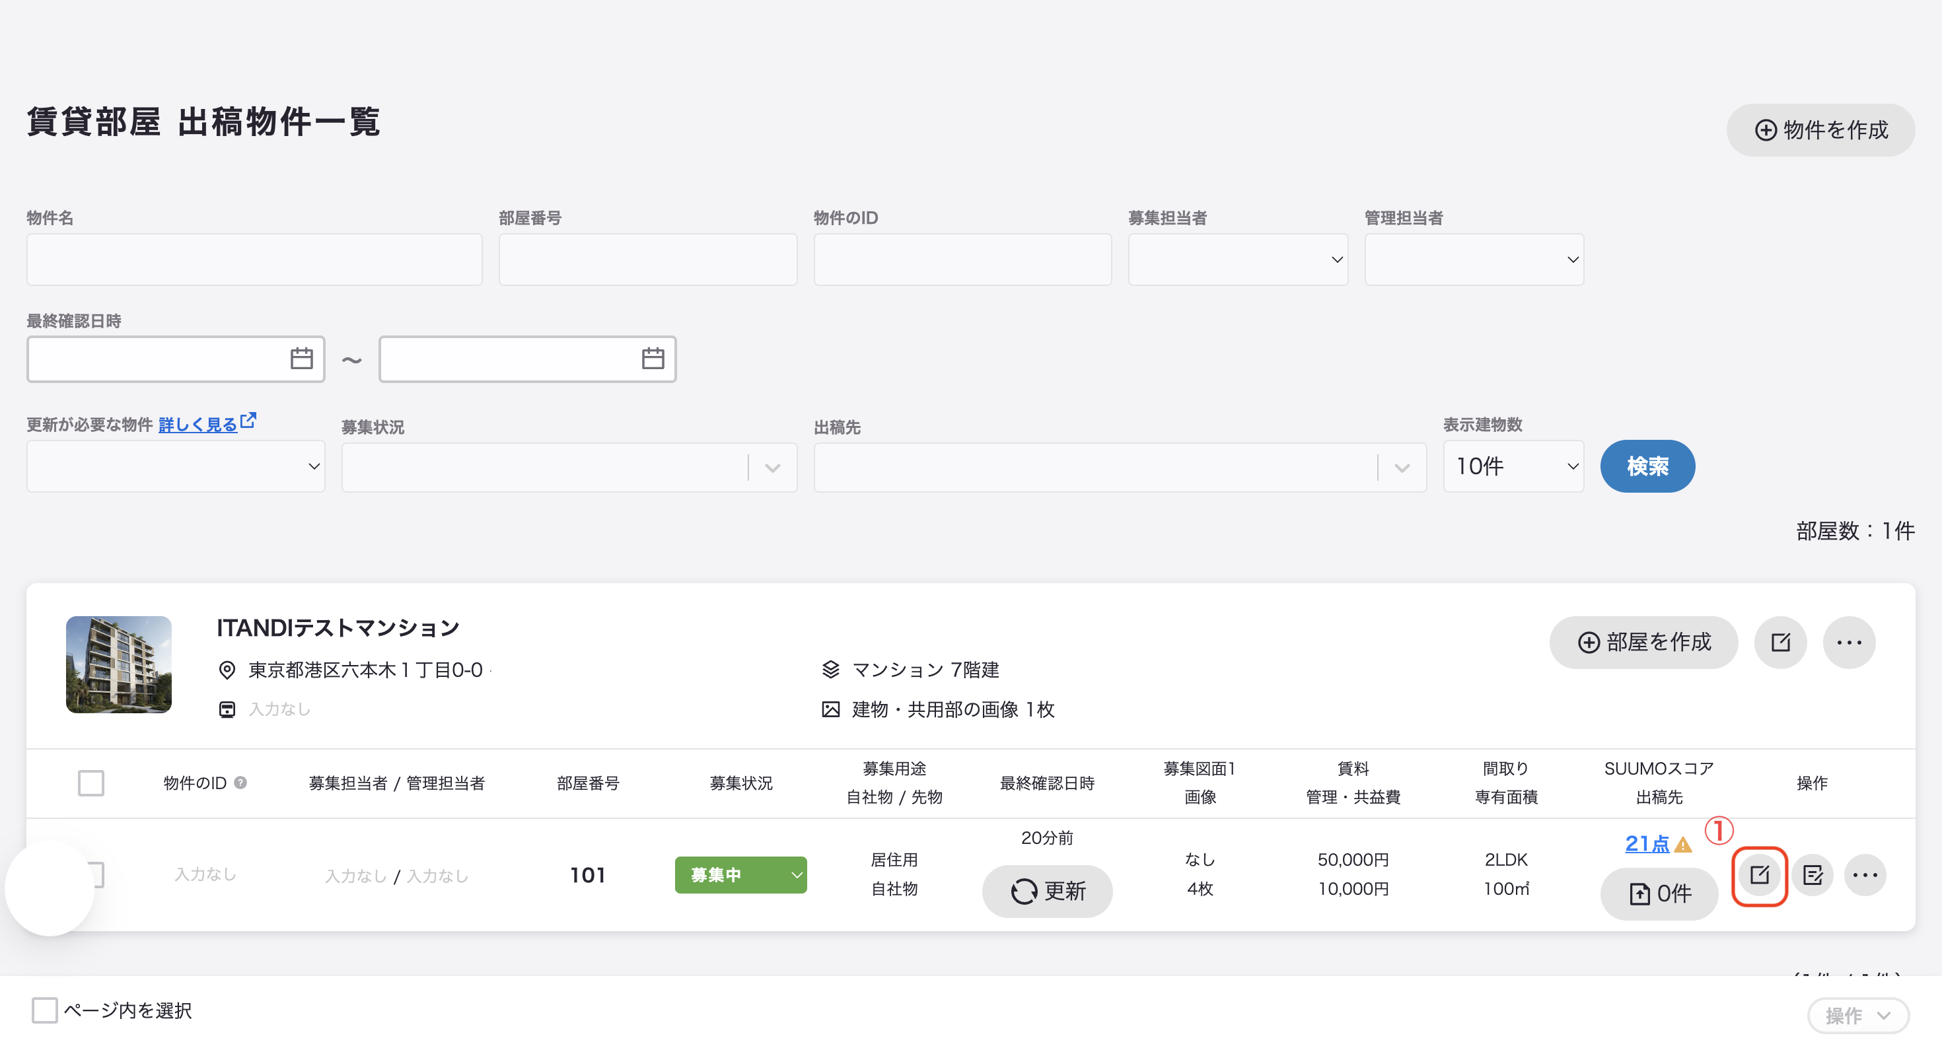The width and height of the screenshot is (1942, 1054).
Task: Open end date calendar icon for 最終確認日時
Action: [653, 359]
